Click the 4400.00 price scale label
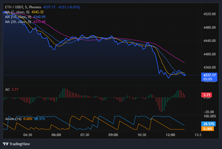 click(210, 54)
